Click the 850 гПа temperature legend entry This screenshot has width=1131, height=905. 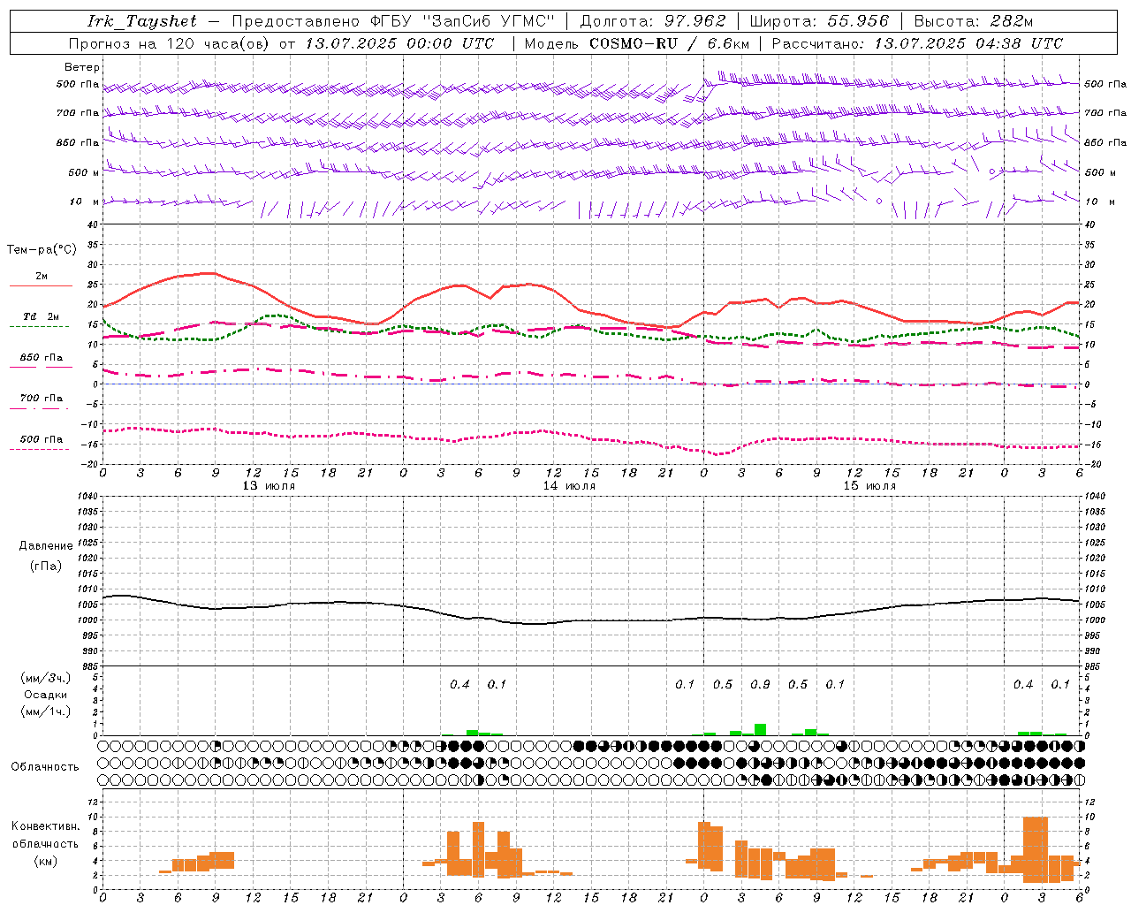point(42,358)
